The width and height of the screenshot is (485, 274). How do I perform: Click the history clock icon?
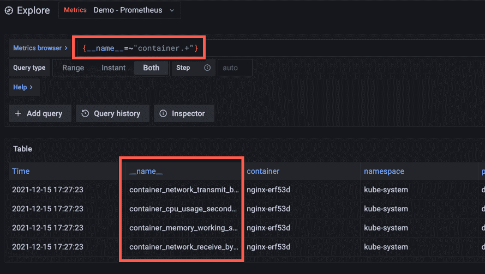click(x=85, y=113)
